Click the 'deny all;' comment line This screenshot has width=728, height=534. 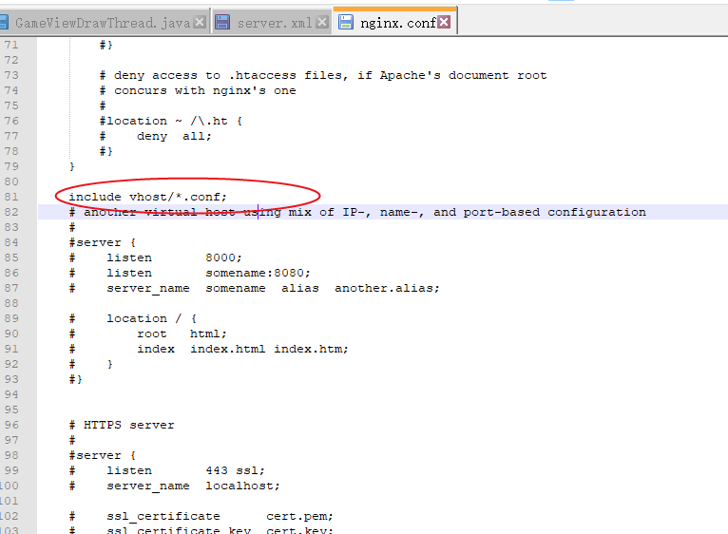[156, 136]
